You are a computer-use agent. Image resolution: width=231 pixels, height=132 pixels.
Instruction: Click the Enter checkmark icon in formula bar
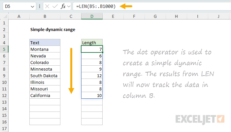[x=55, y=6]
